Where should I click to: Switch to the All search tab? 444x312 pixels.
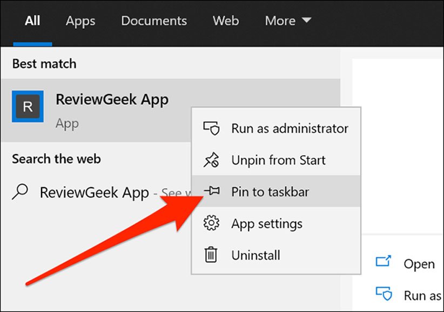(32, 21)
